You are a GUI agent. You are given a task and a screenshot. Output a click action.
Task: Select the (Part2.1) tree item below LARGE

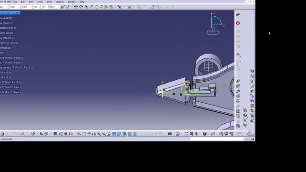click(6, 23)
